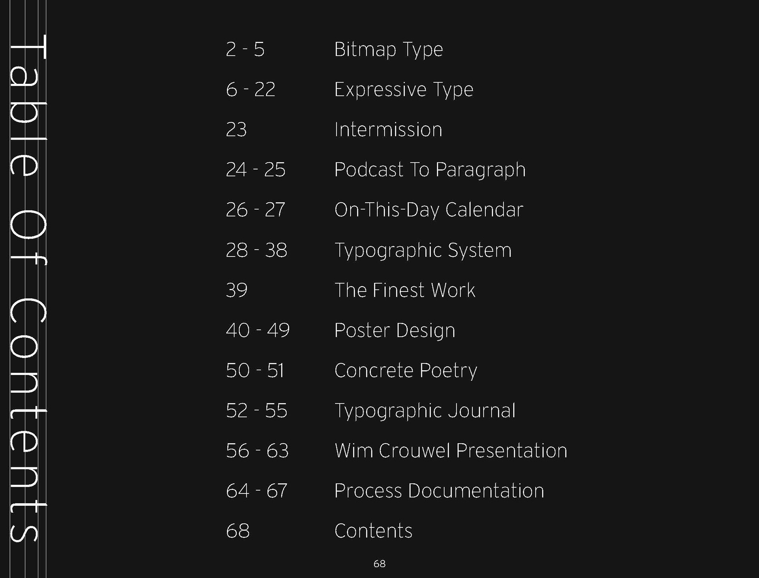
Task: Go to Typographic Journal section
Action: [x=425, y=410]
